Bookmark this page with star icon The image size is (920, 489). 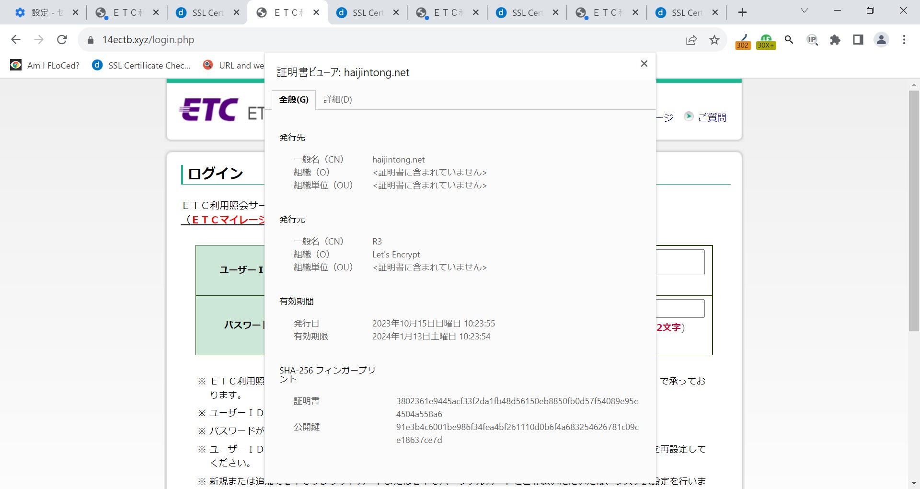714,40
